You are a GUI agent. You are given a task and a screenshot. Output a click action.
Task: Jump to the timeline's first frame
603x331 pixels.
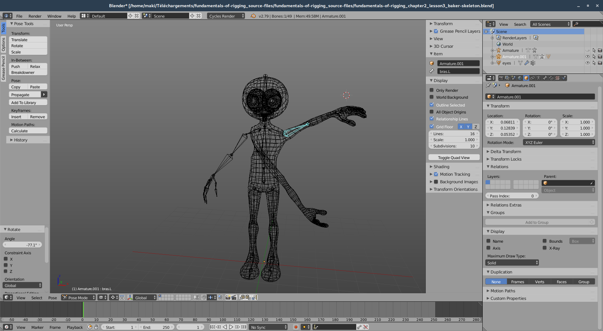coord(212,327)
